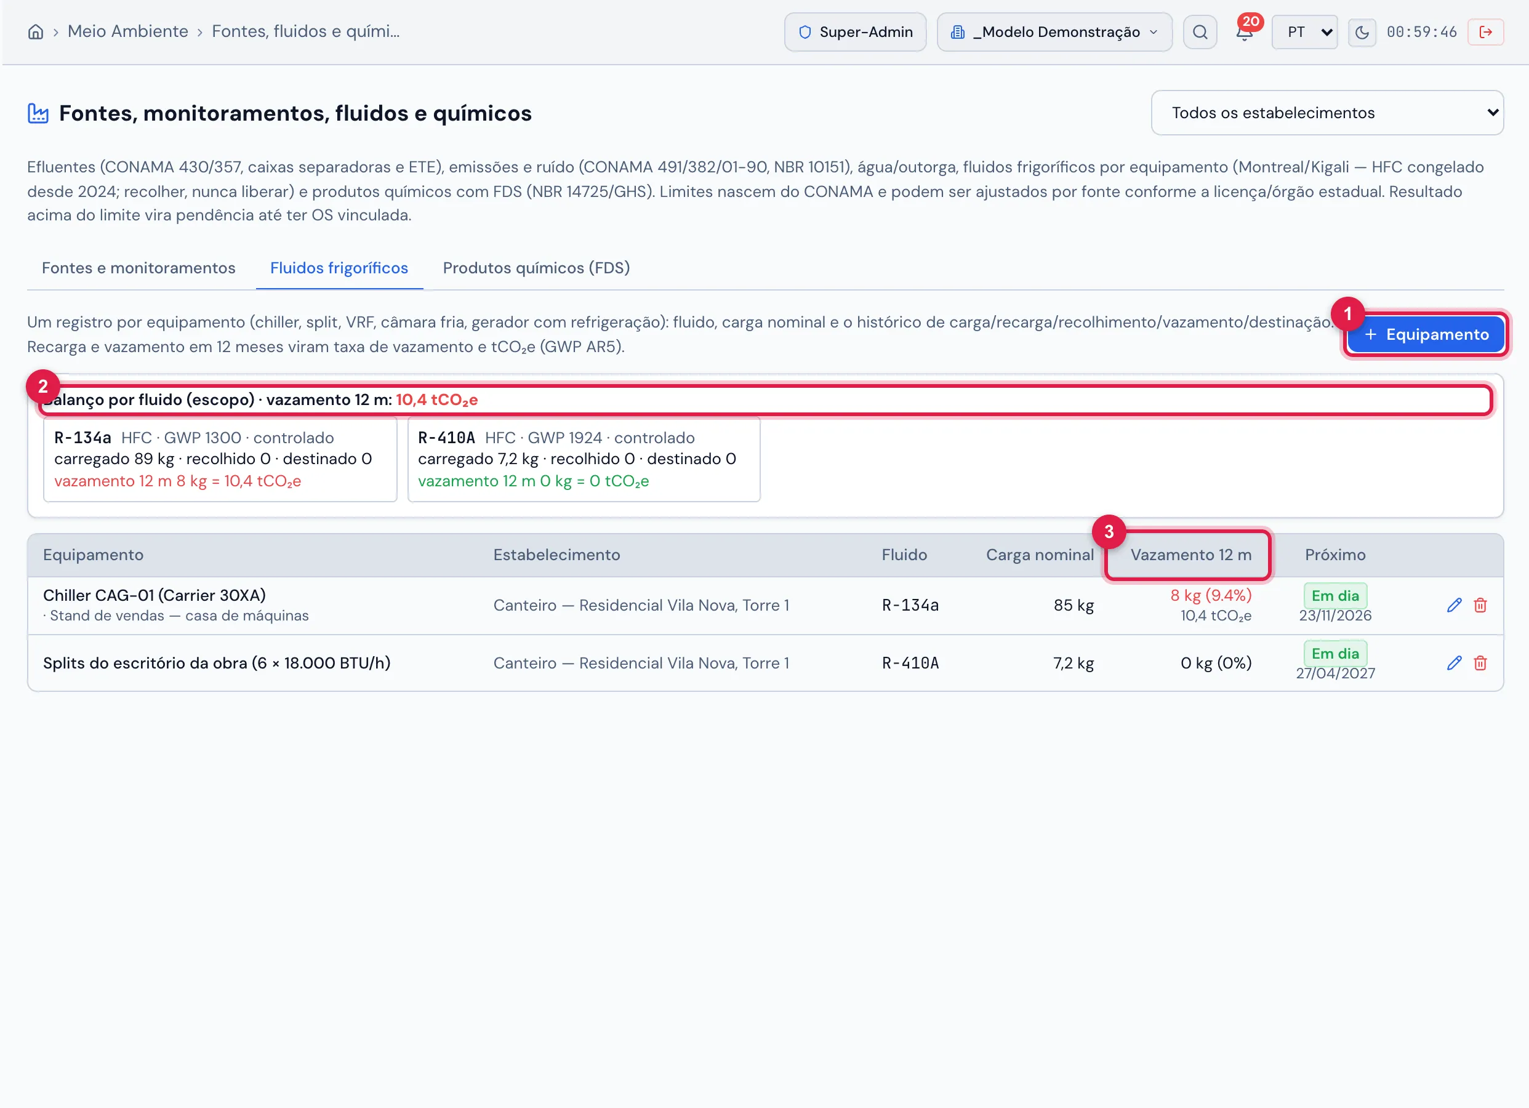Select the R-410A fluid balance card

pyautogui.click(x=584, y=459)
